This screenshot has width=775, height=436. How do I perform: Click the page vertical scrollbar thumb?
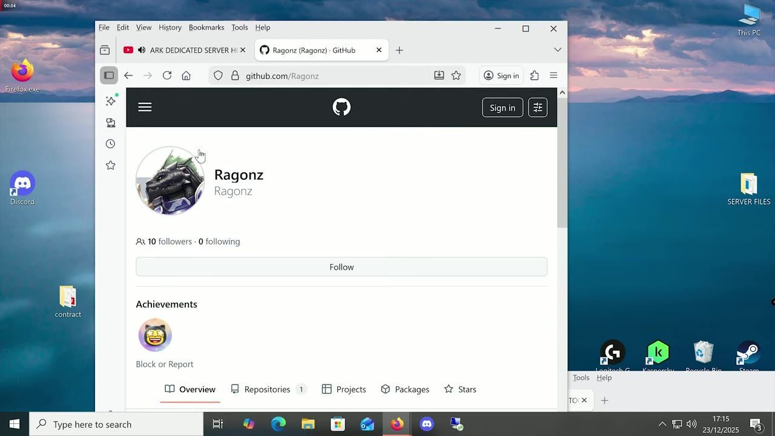562,163
